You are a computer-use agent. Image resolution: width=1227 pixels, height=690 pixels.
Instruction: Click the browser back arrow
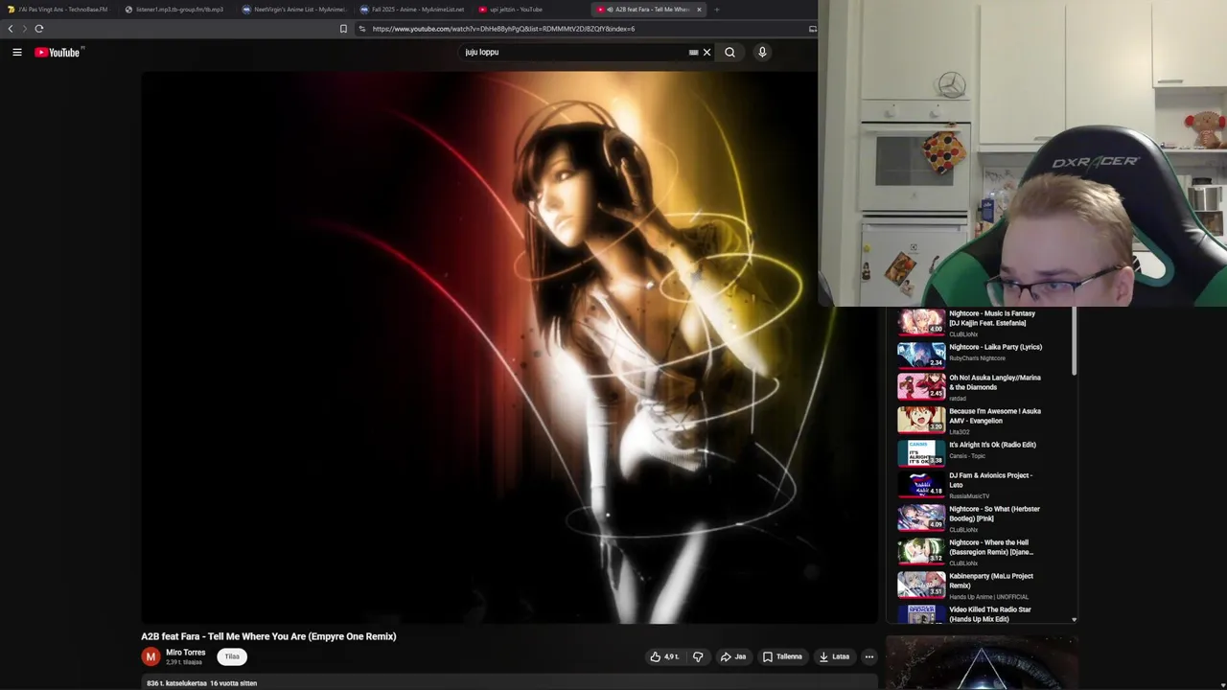point(11,29)
